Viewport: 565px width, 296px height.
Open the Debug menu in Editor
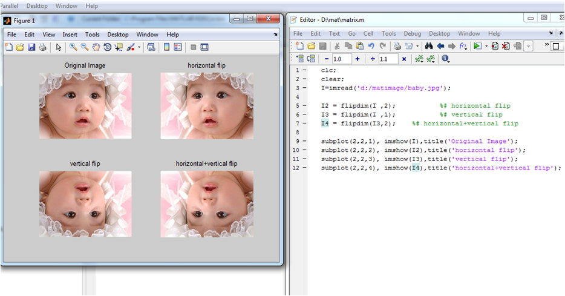[412, 33]
